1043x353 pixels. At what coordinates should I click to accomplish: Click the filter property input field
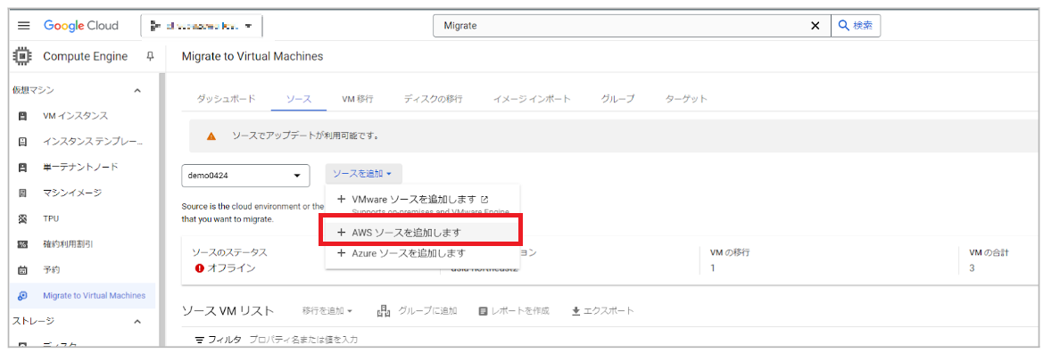pyautogui.click(x=303, y=340)
